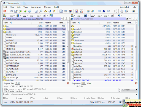Viewport: 141px width, 107px height.
Task: Click the 3 View function button
Action: [x=32, y=98]
